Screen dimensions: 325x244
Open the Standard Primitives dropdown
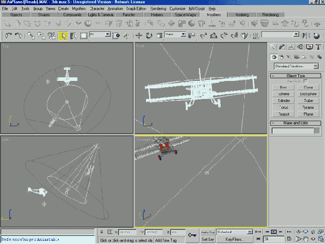click(296, 66)
